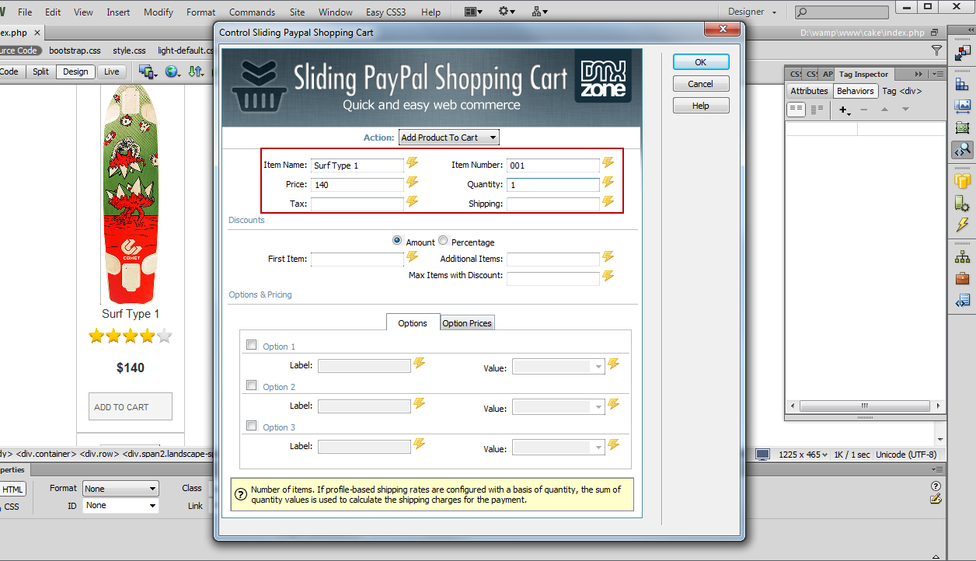976x561 pixels.
Task: Open the Insert panel icon in dock
Action: [962, 52]
